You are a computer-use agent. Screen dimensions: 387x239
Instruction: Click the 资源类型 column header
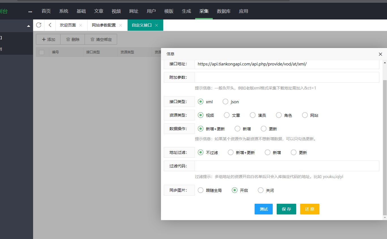click(127, 52)
